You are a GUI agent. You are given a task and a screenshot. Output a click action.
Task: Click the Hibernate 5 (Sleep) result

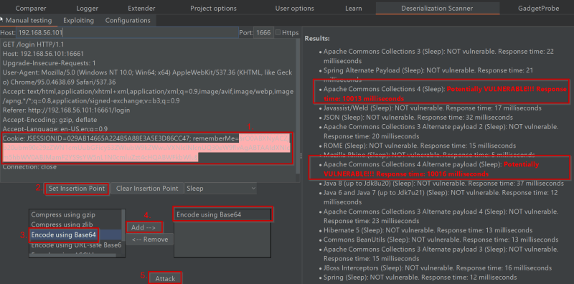(x=428, y=230)
